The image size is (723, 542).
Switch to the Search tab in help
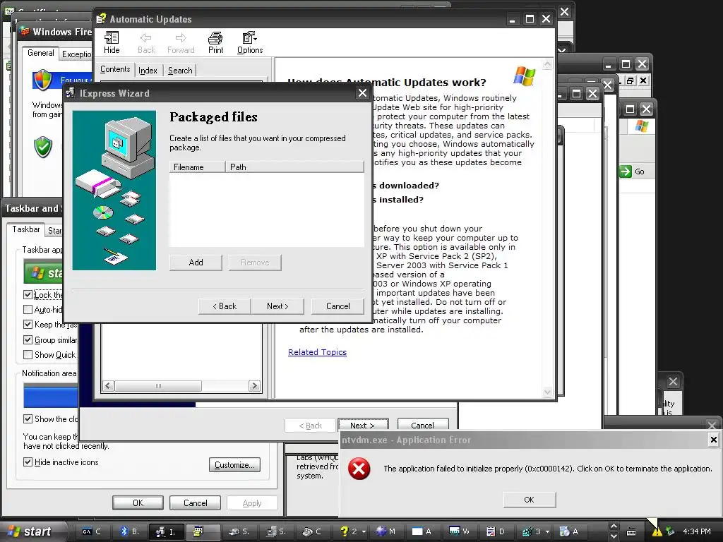tap(180, 71)
